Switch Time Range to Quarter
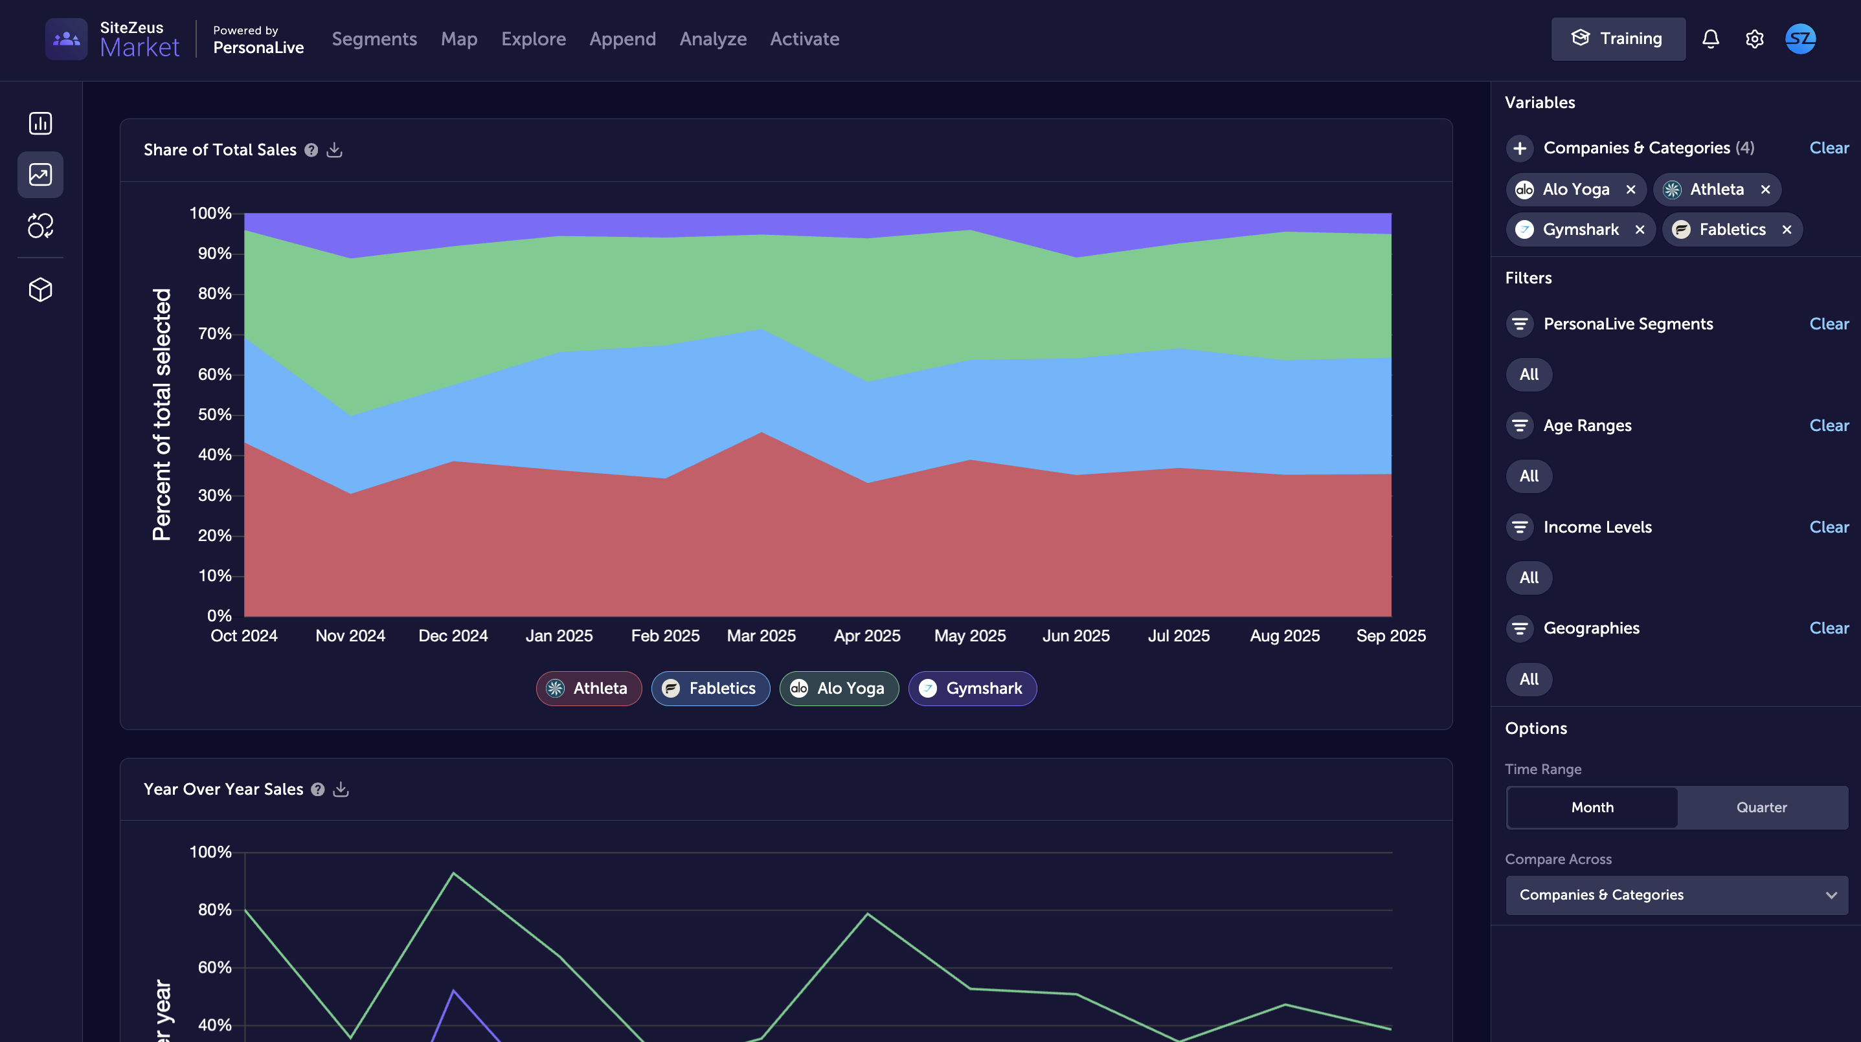 (x=1761, y=807)
